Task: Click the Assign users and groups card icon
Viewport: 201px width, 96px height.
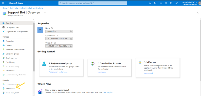Action: 44,64
